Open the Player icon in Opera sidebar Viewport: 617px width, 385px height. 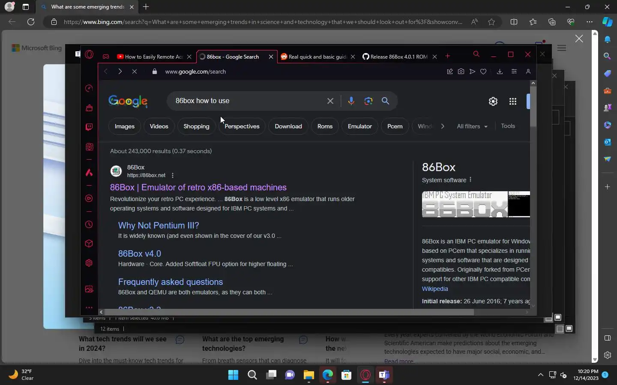click(x=89, y=198)
